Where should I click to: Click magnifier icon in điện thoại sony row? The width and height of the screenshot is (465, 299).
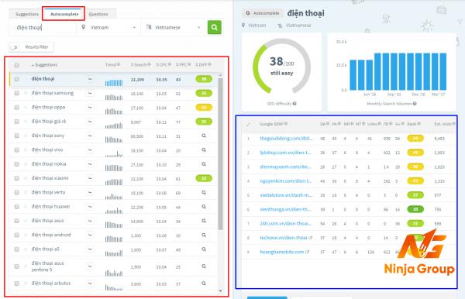tap(204, 136)
